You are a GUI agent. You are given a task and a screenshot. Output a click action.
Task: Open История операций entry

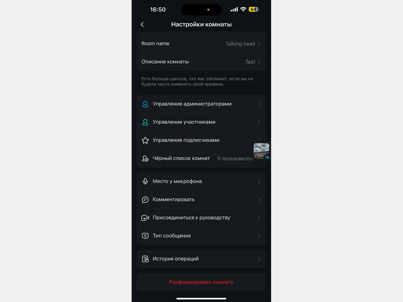click(x=201, y=259)
